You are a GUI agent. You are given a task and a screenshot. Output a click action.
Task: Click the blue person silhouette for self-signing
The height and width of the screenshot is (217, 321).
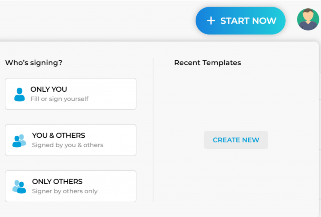(19, 94)
